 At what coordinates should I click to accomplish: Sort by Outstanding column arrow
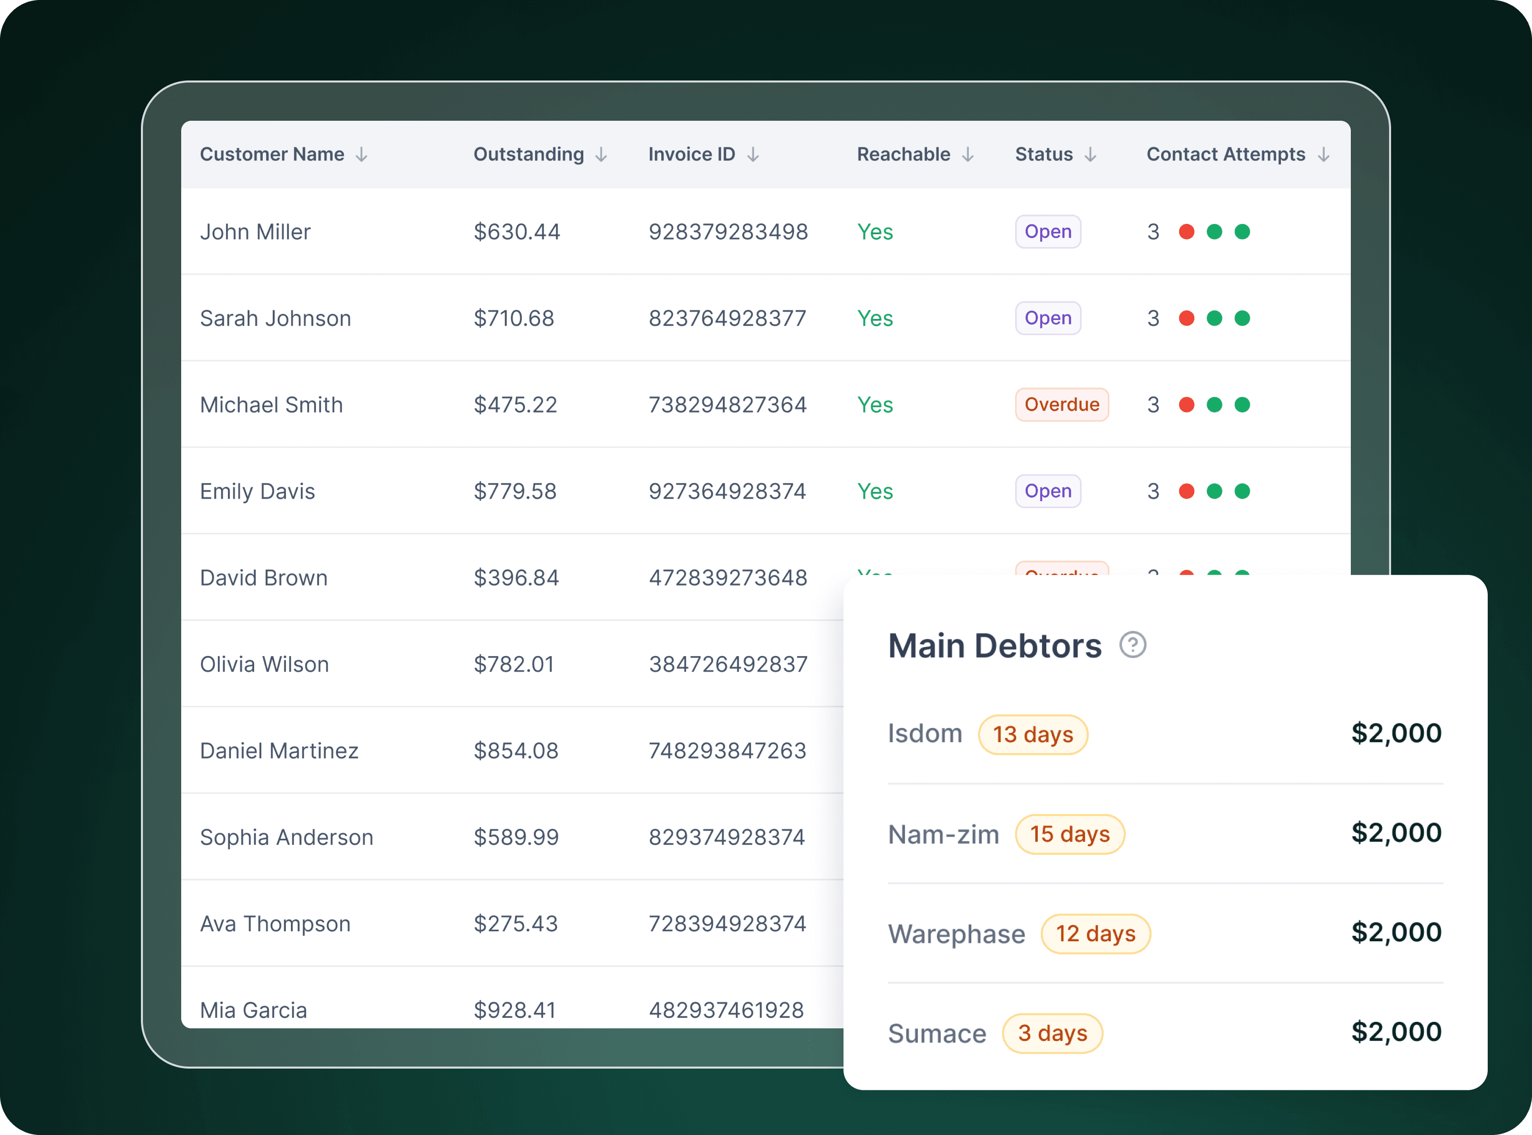tap(601, 154)
